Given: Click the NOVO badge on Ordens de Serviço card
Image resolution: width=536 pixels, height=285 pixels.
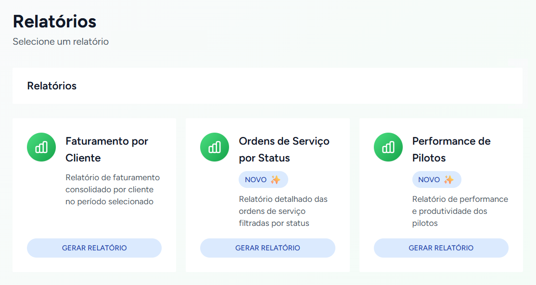Looking at the screenshot, I should point(263,179).
